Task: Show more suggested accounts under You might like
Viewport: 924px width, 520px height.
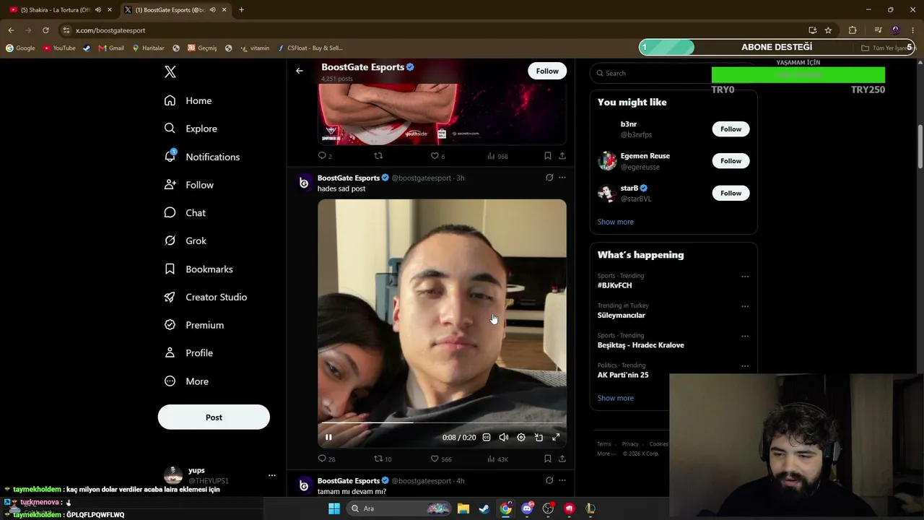Action: [615, 222]
